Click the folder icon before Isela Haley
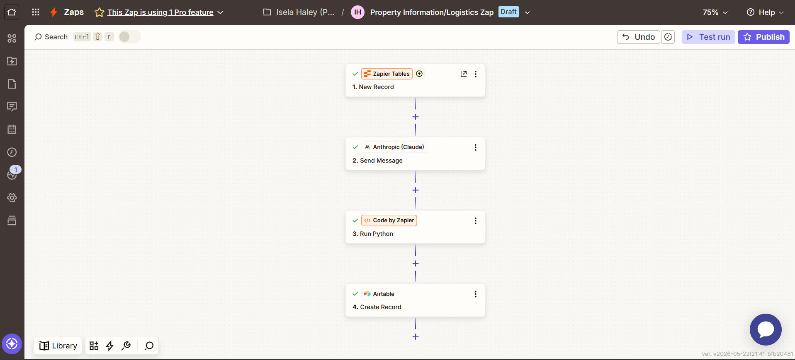The image size is (795, 360). (x=267, y=12)
